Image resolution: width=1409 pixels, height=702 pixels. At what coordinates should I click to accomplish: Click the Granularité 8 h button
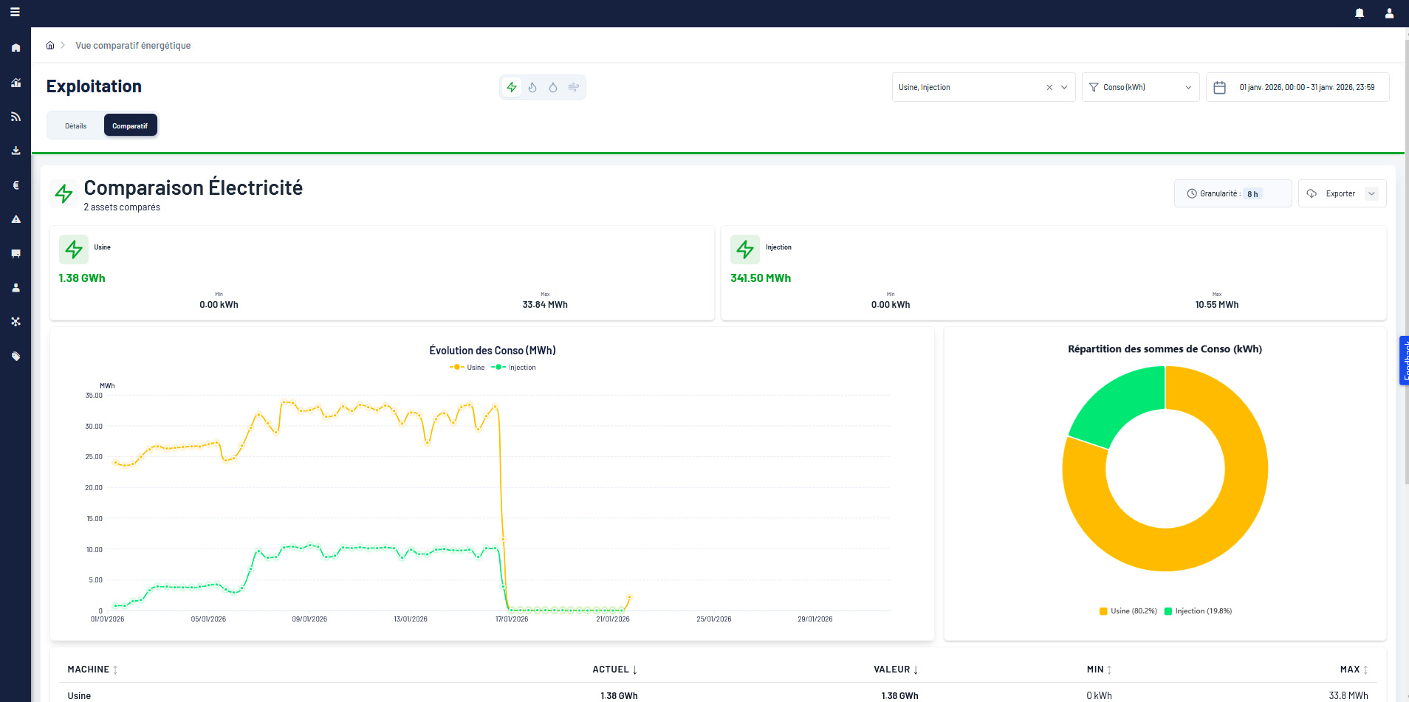pos(1232,194)
